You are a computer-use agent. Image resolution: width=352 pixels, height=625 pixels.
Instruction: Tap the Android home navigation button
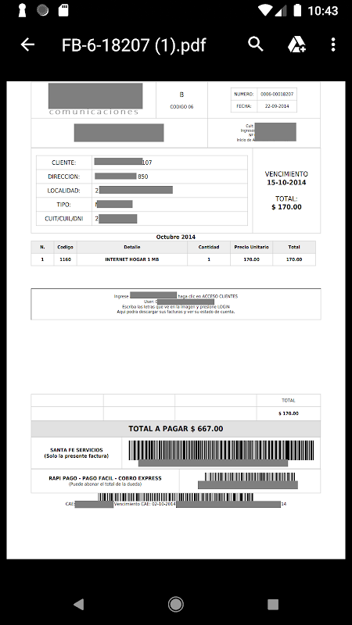click(175, 604)
